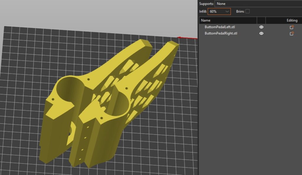Screen dimensions: 302x175
Task: Open the Supports dropdown showing None
Action: [x=258, y=4]
